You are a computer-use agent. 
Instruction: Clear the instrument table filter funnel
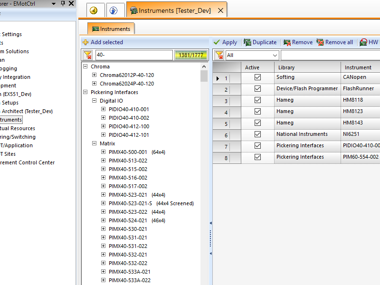tap(219, 55)
